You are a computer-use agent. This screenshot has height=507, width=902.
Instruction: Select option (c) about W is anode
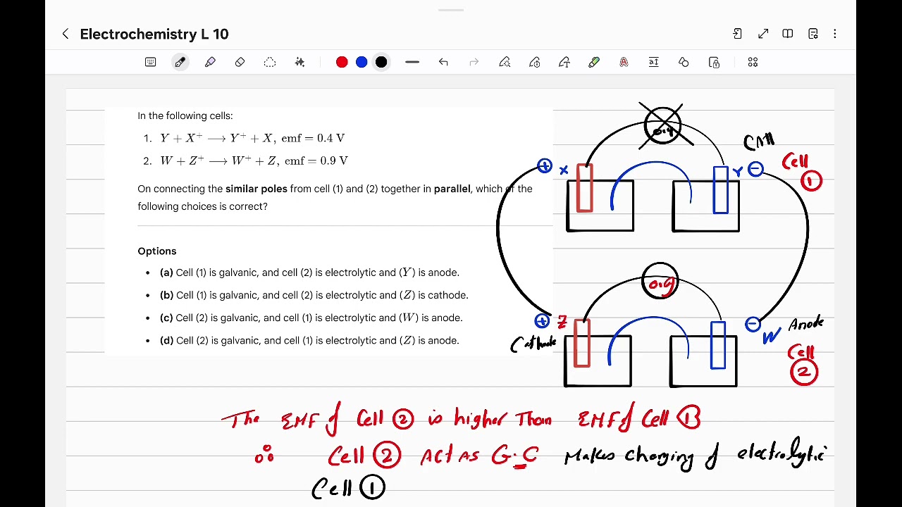click(x=311, y=318)
